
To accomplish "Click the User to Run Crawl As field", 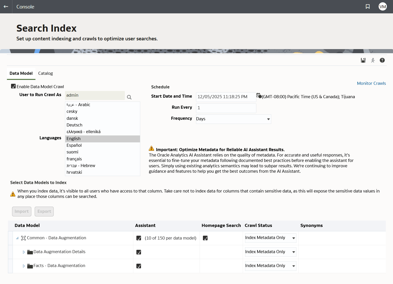I will point(95,95).
